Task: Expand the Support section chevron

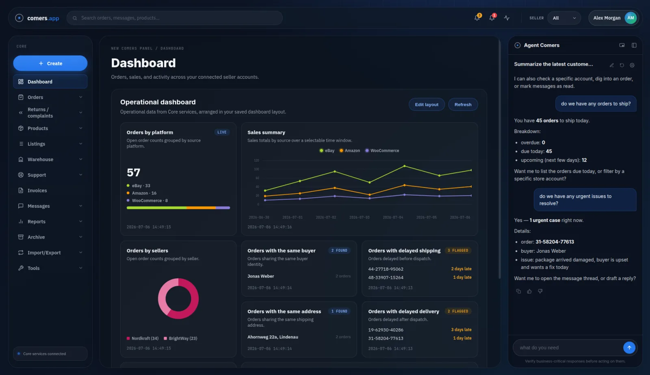Action: point(80,175)
